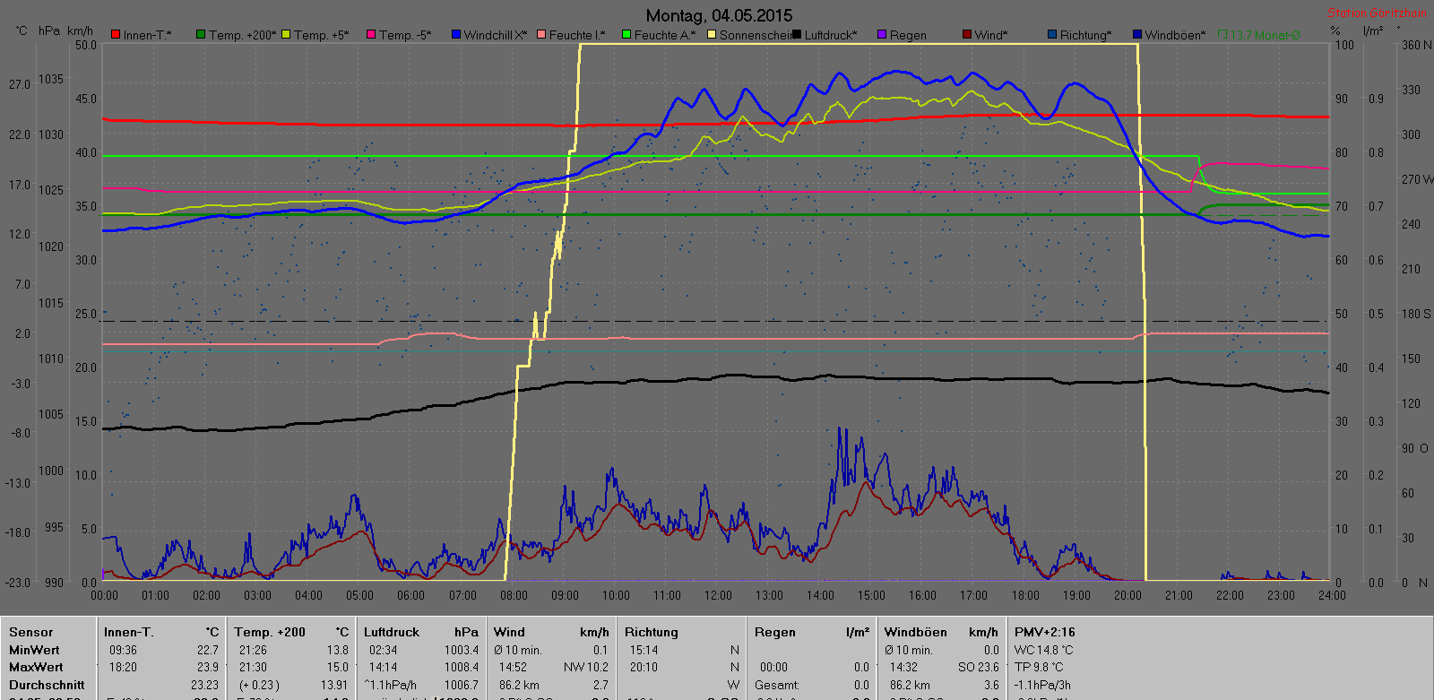This screenshot has height=700, width=1434.
Task: Click the yellow Temp. +5 legend swatch
Action: (x=286, y=35)
